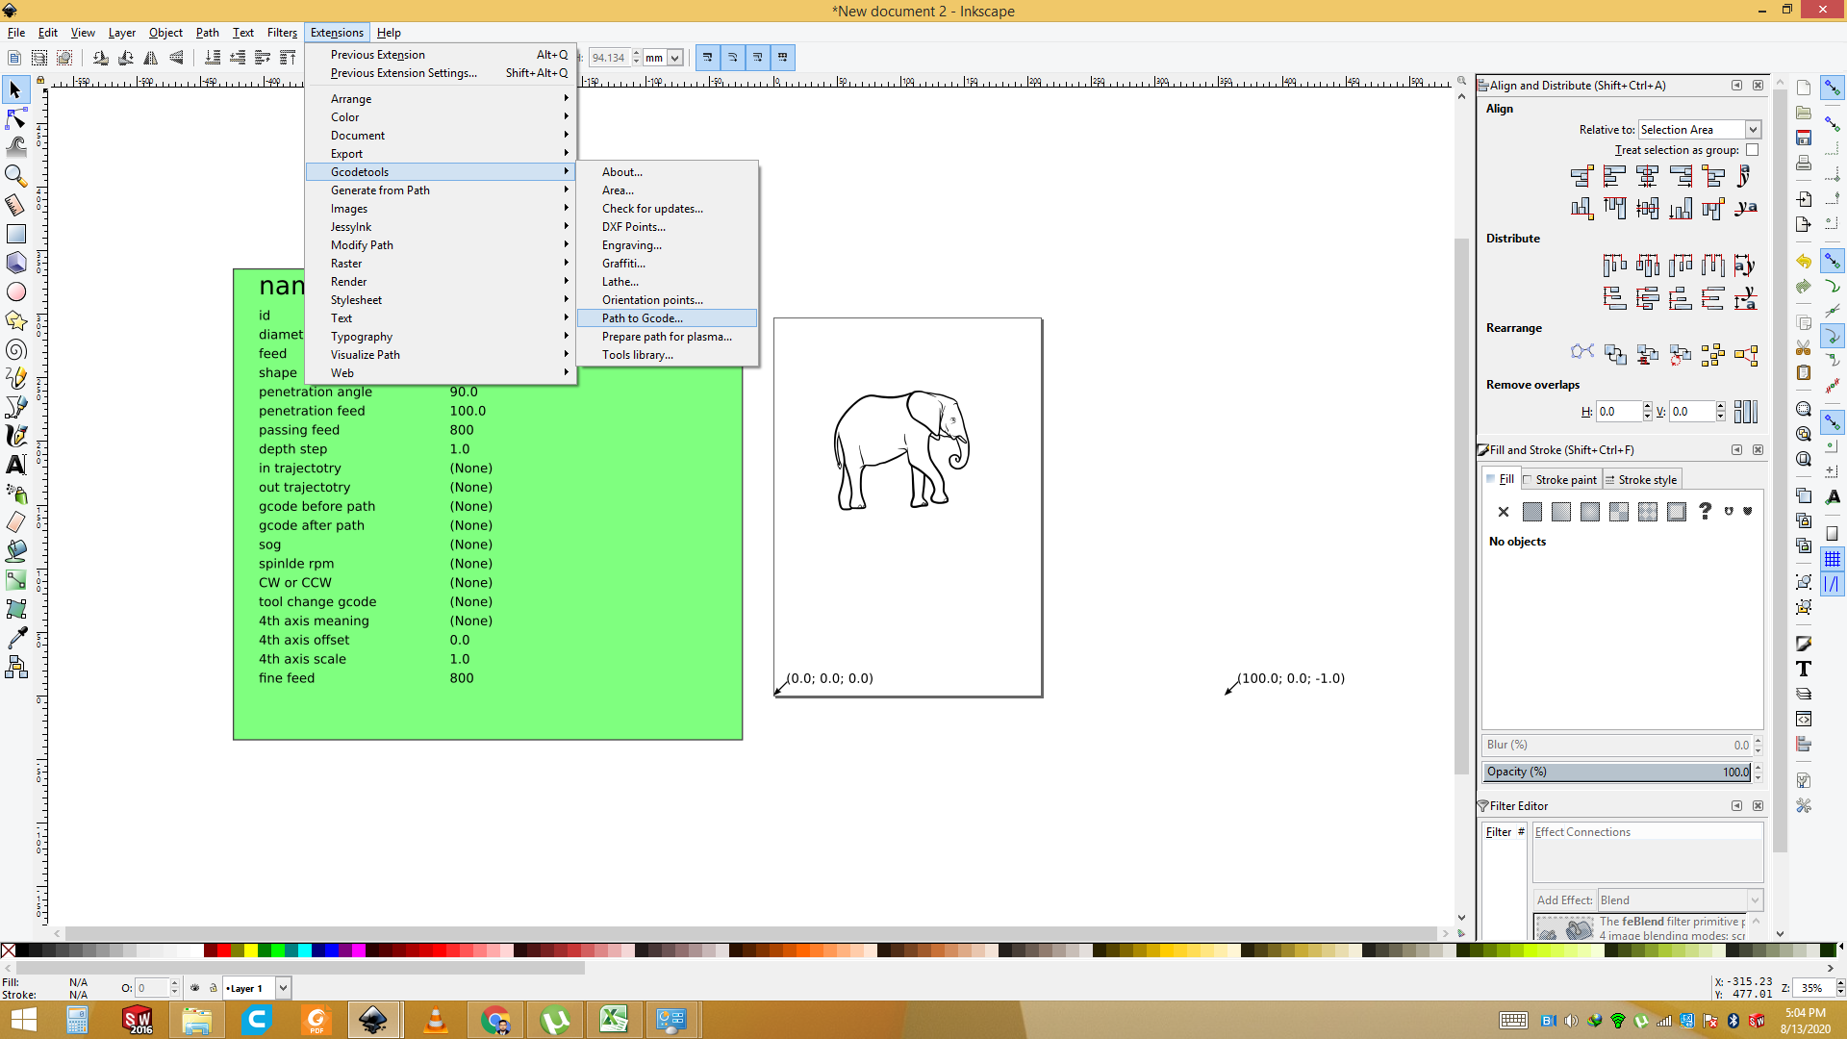Open the Relative to Selection Area dropdown
The height and width of the screenshot is (1039, 1847).
pos(1699,130)
